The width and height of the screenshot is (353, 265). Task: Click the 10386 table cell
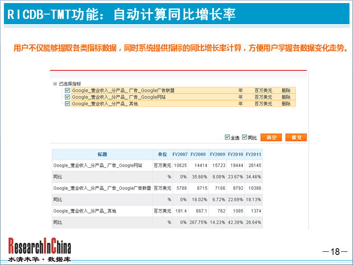point(254,188)
